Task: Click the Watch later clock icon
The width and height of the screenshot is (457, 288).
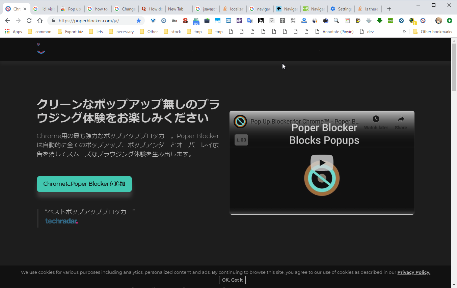Action: point(376,122)
